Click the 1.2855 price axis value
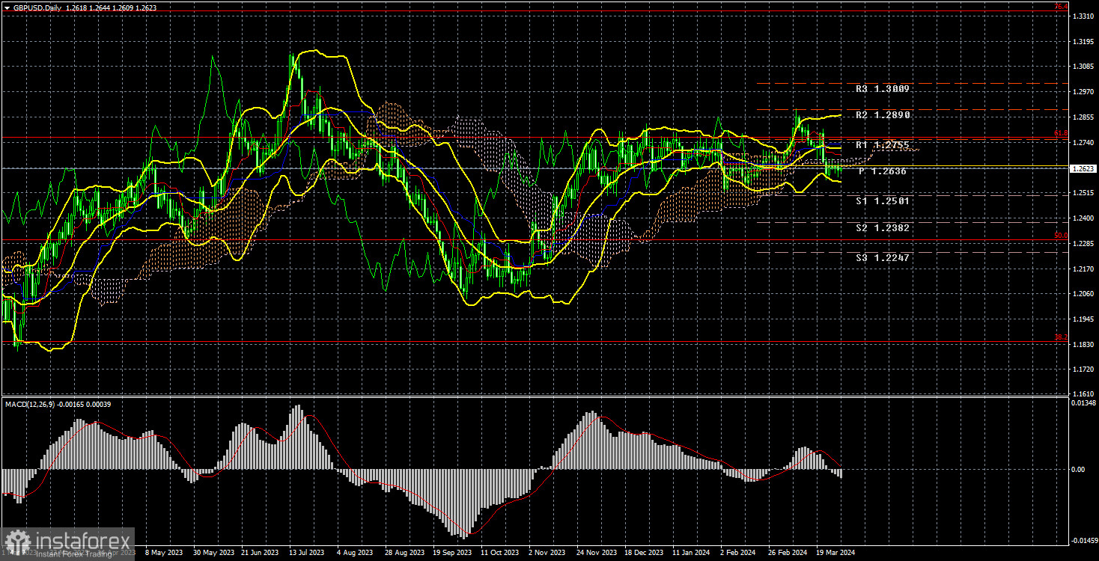 pyautogui.click(x=1083, y=117)
